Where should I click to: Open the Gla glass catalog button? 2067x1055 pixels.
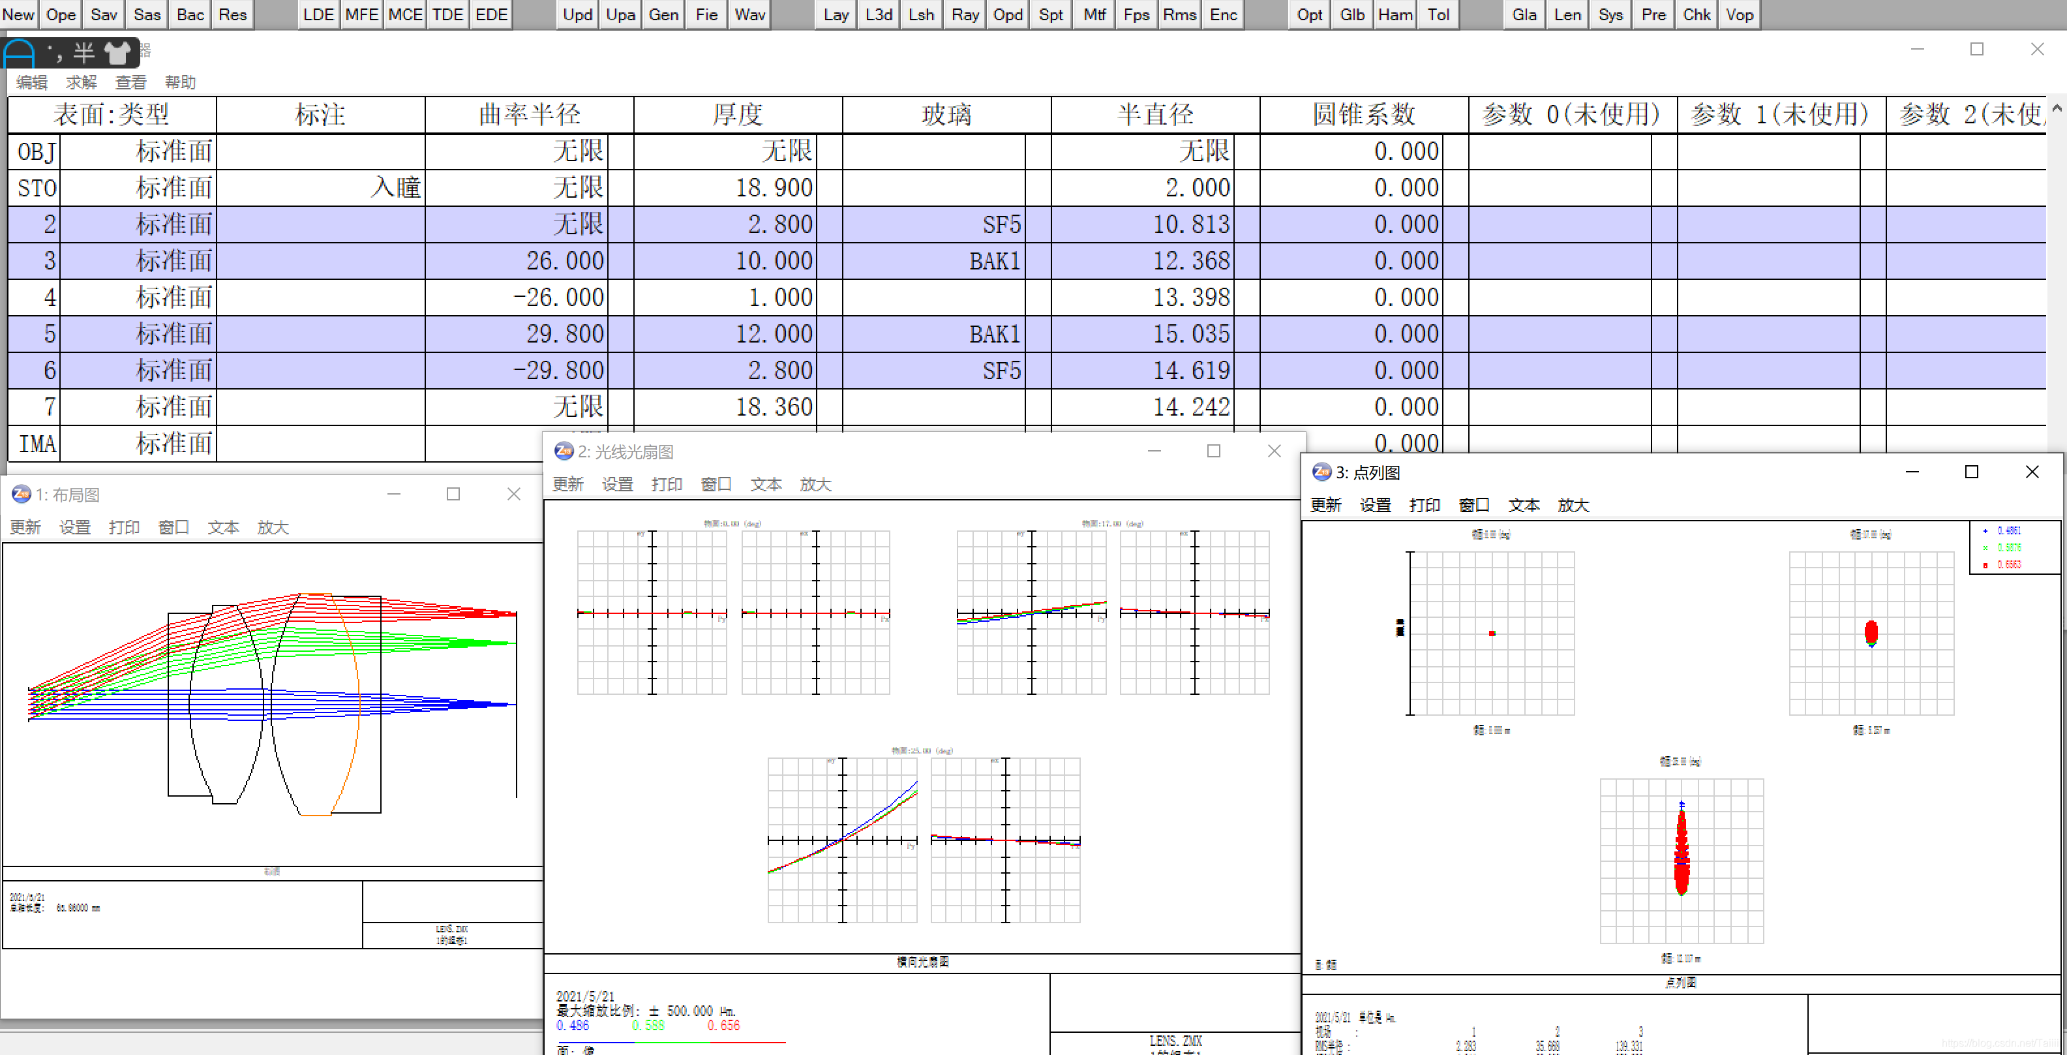pos(1524,14)
